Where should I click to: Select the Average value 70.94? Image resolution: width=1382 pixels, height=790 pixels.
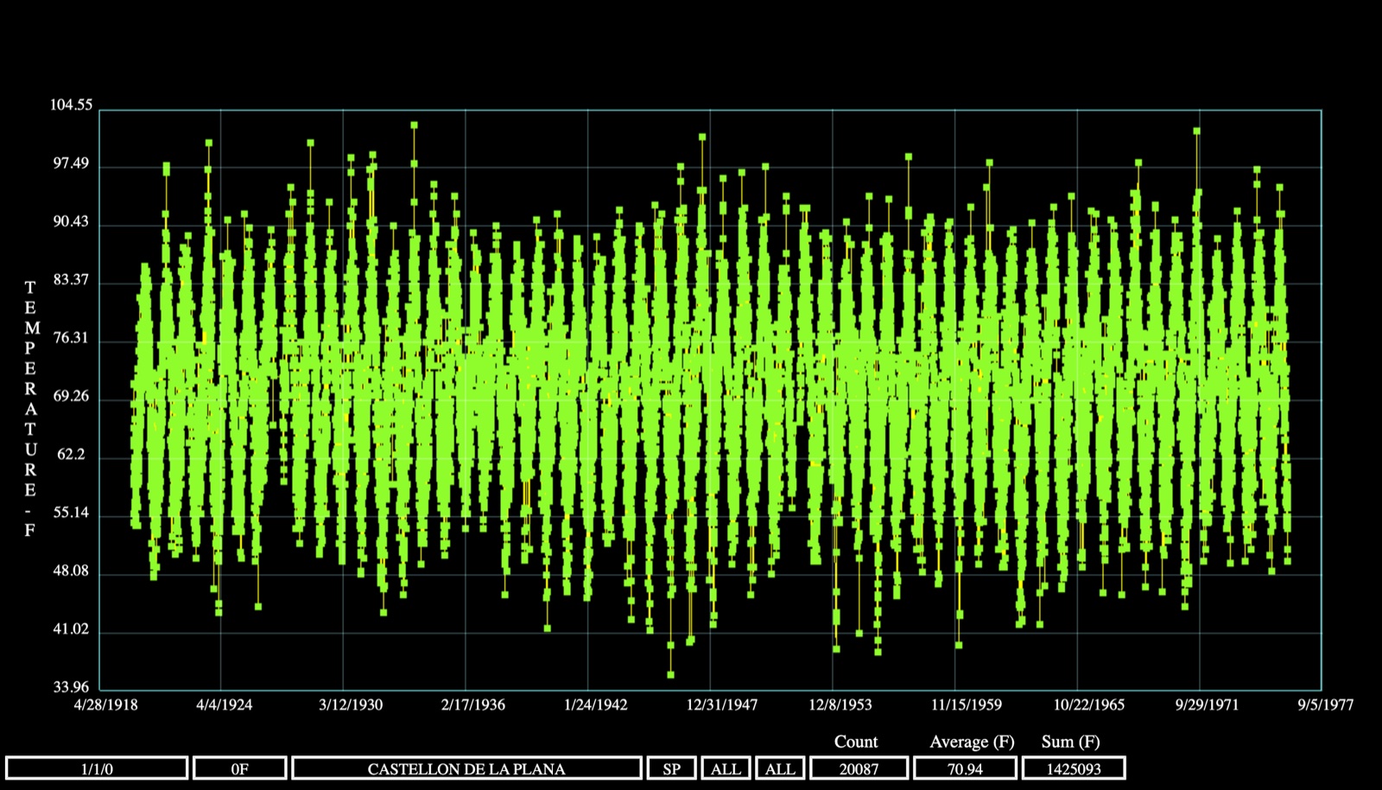[x=965, y=768]
